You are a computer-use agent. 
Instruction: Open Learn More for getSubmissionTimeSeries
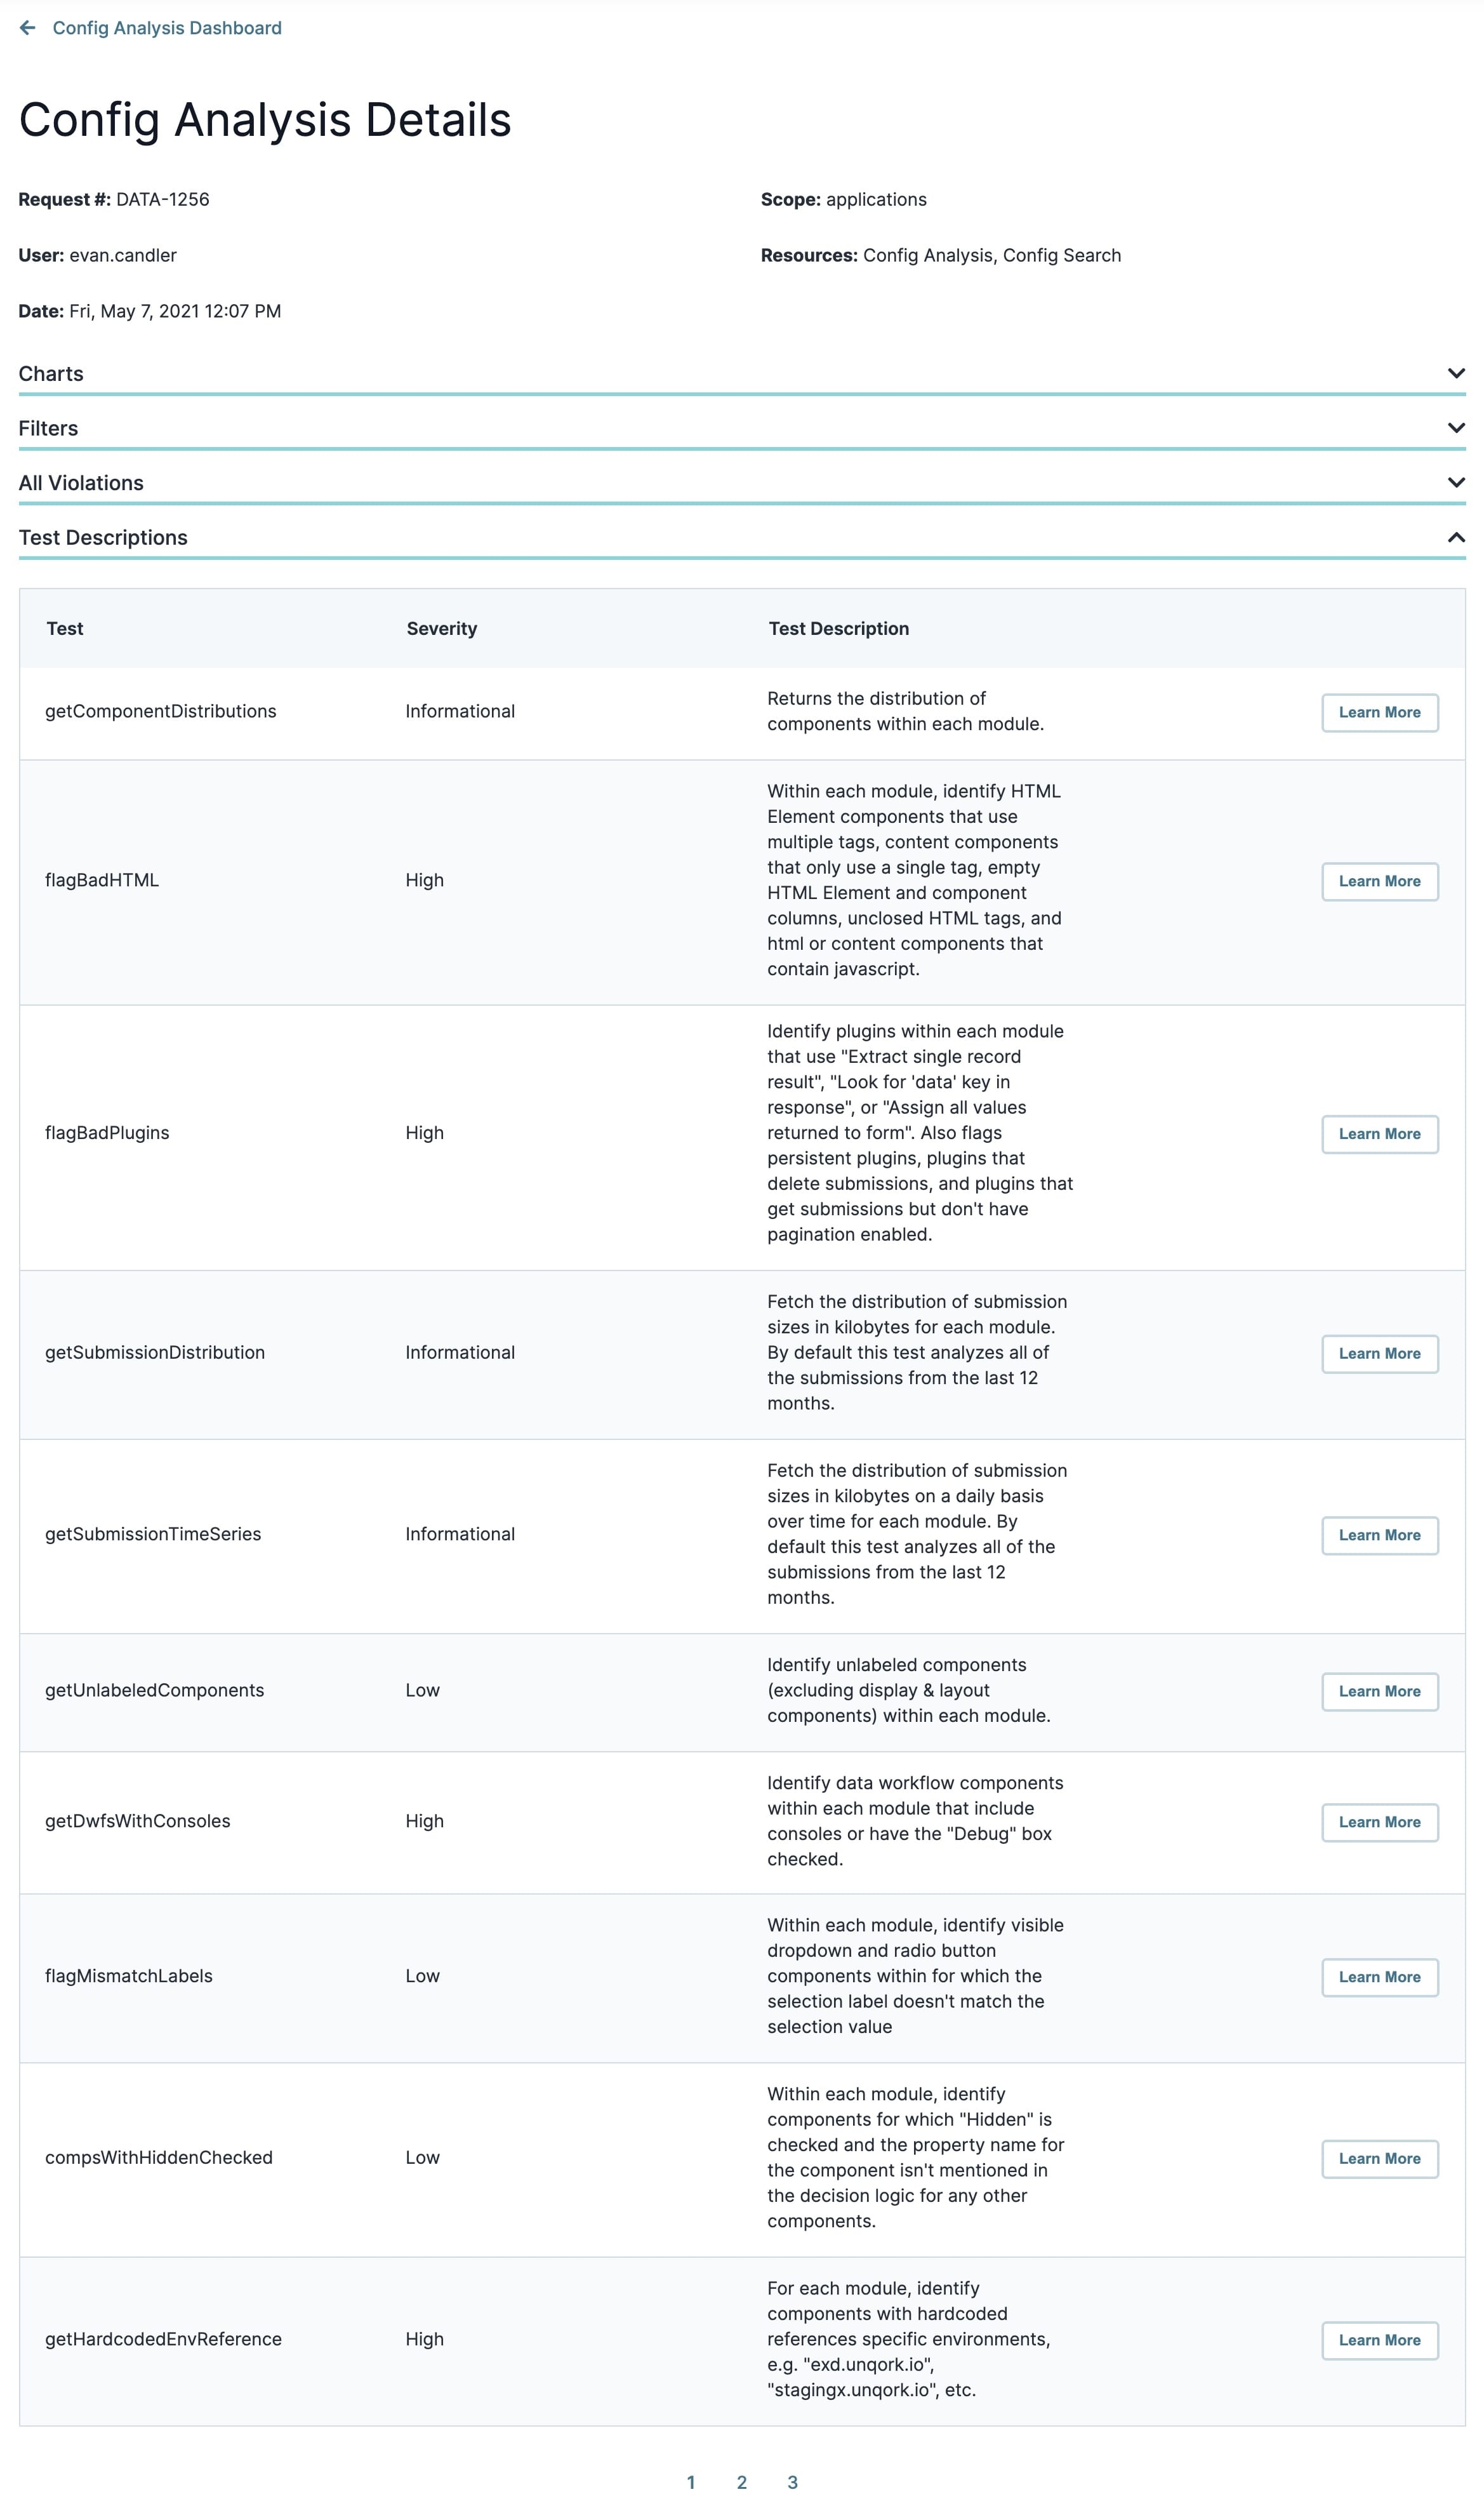point(1379,1536)
